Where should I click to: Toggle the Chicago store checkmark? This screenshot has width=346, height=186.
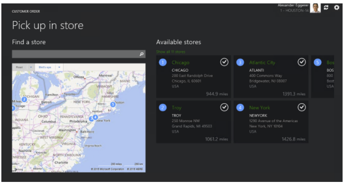(224, 62)
